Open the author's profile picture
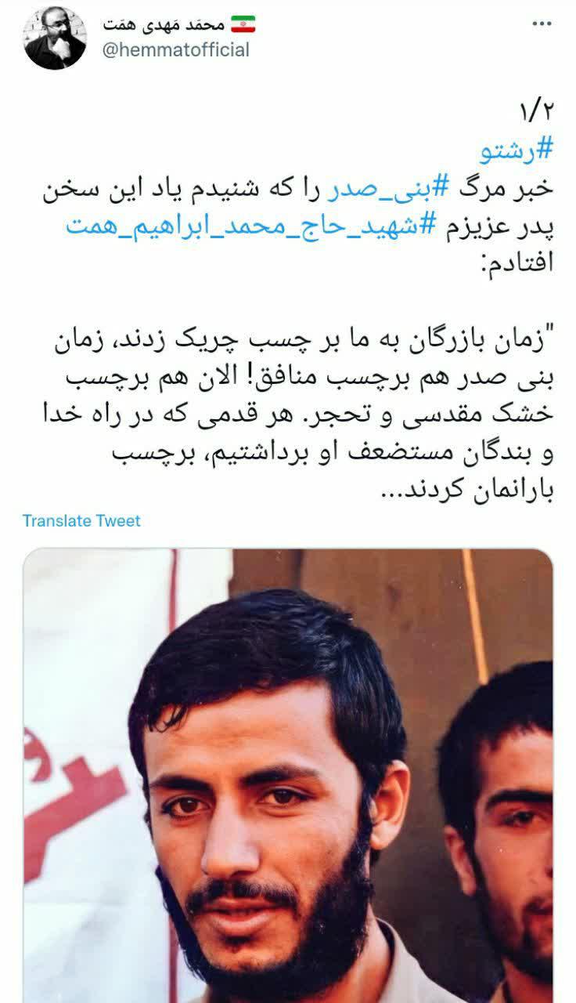The height and width of the screenshot is (1003, 576). pos(56,38)
